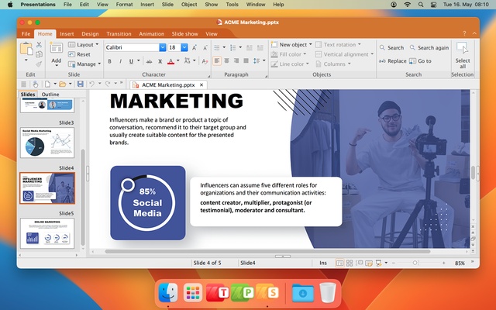Click the Save floppy disk icon
The image size is (496, 310).
pos(81,84)
